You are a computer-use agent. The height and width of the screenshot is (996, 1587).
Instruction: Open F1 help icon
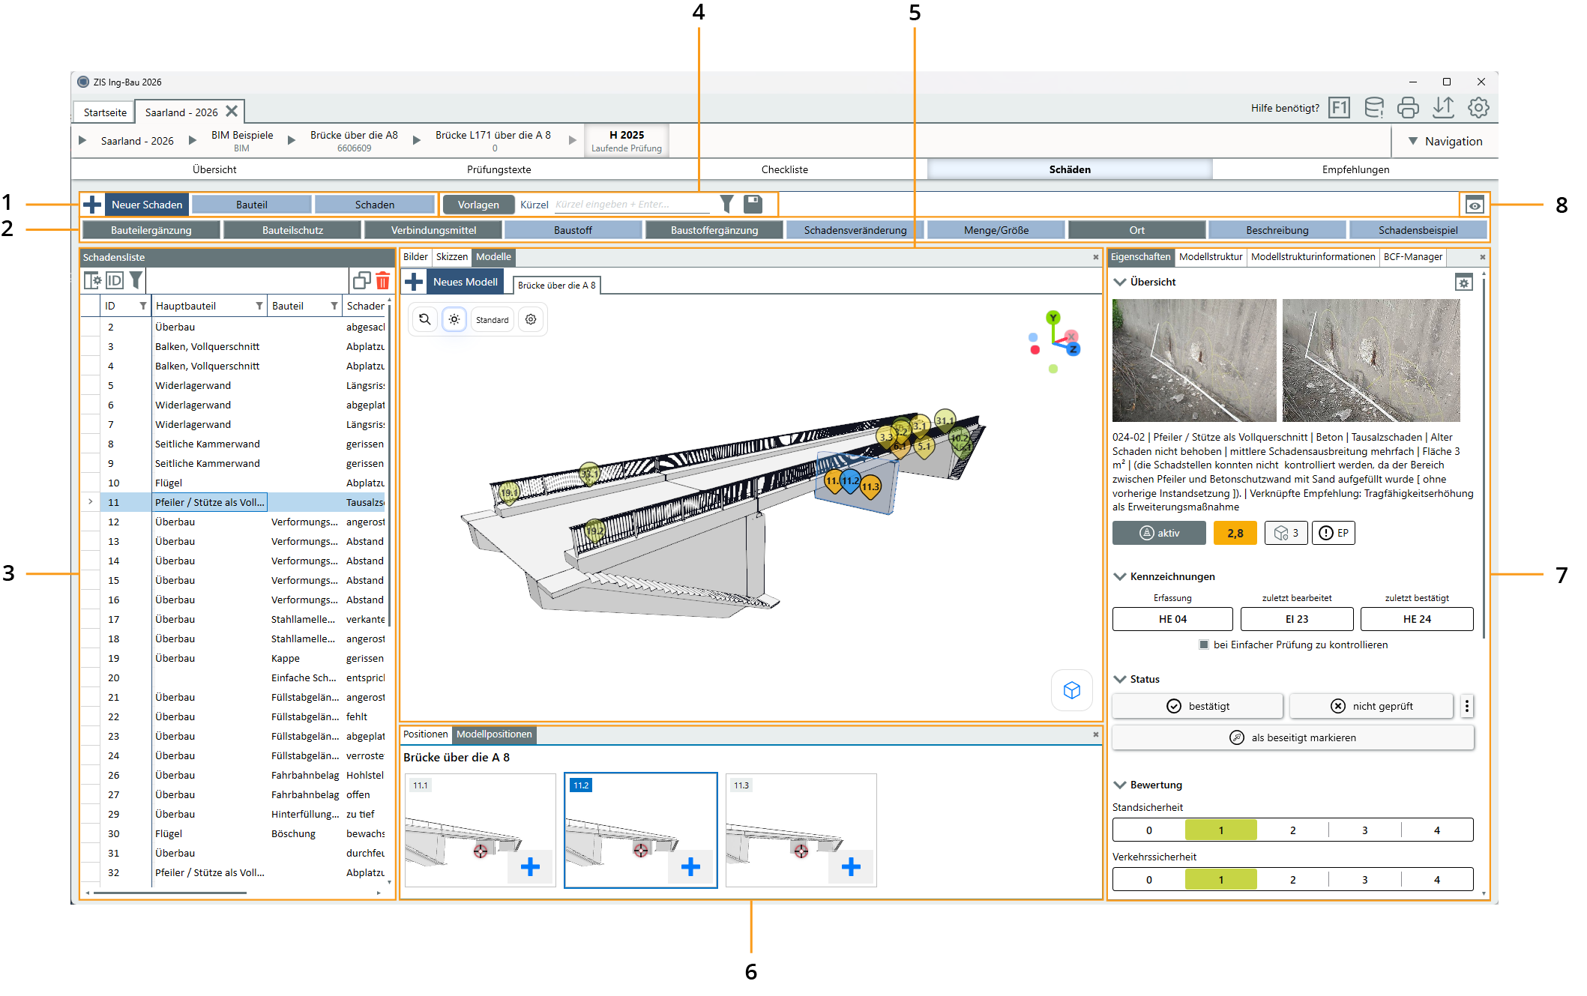pos(1339,108)
